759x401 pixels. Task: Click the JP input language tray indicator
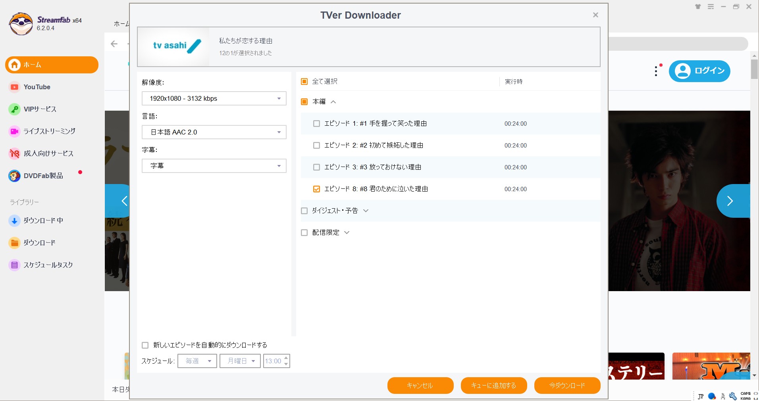[x=701, y=396]
